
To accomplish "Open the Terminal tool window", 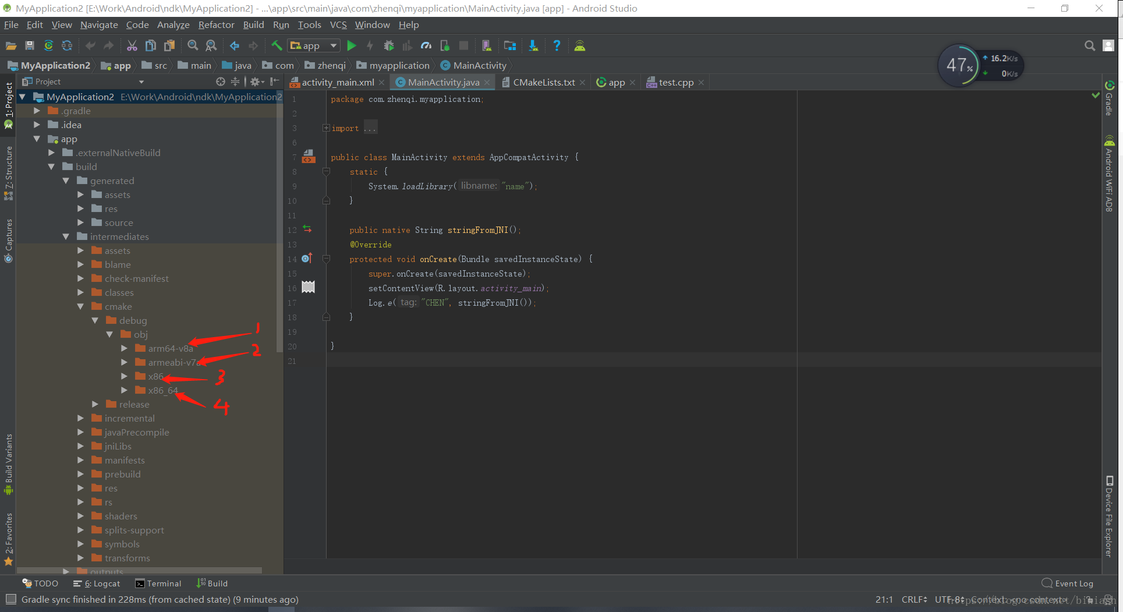I will point(158,583).
